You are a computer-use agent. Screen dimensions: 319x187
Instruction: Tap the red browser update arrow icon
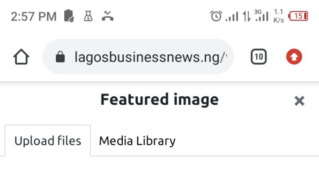[x=294, y=57]
